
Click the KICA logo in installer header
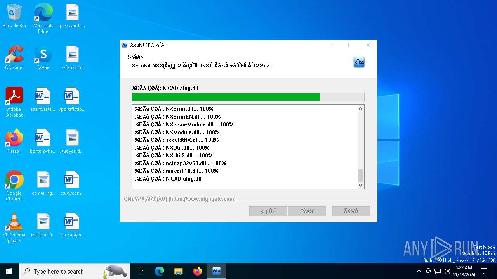(359, 62)
